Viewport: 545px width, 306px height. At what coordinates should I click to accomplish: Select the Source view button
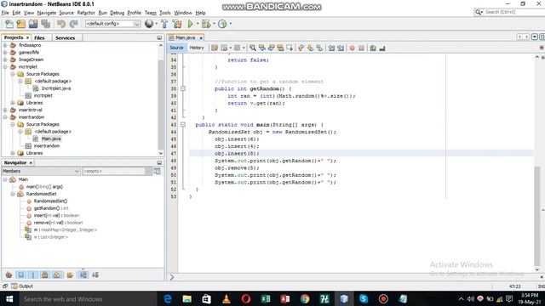point(176,48)
